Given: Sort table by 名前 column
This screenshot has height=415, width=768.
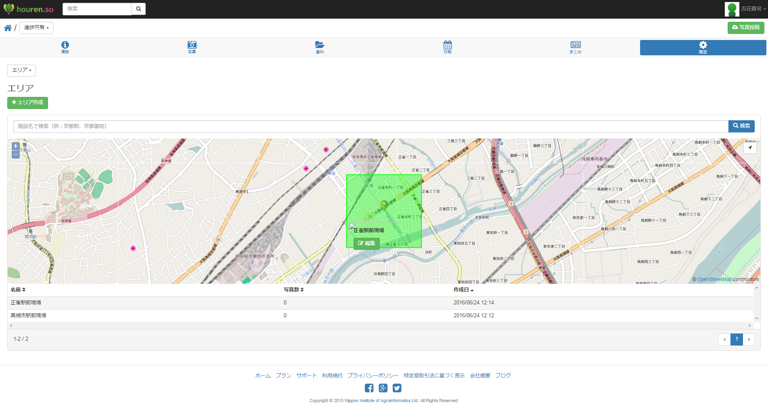Looking at the screenshot, I should (18, 290).
